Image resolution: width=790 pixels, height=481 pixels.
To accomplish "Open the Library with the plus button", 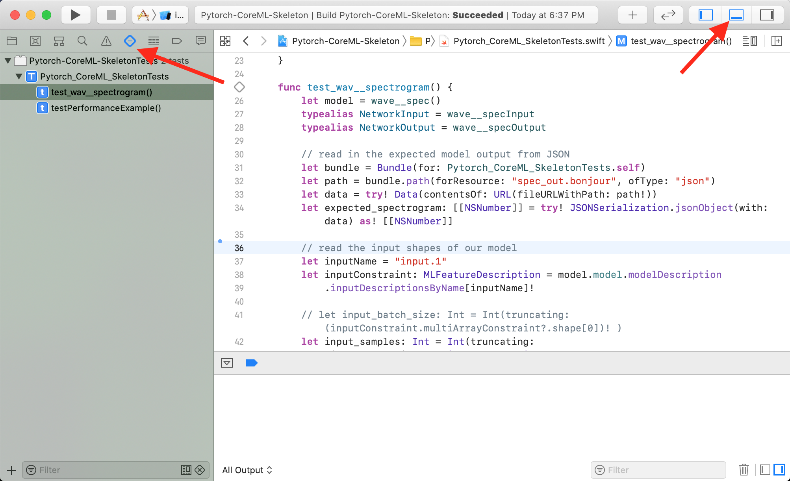I will click(632, 15).
